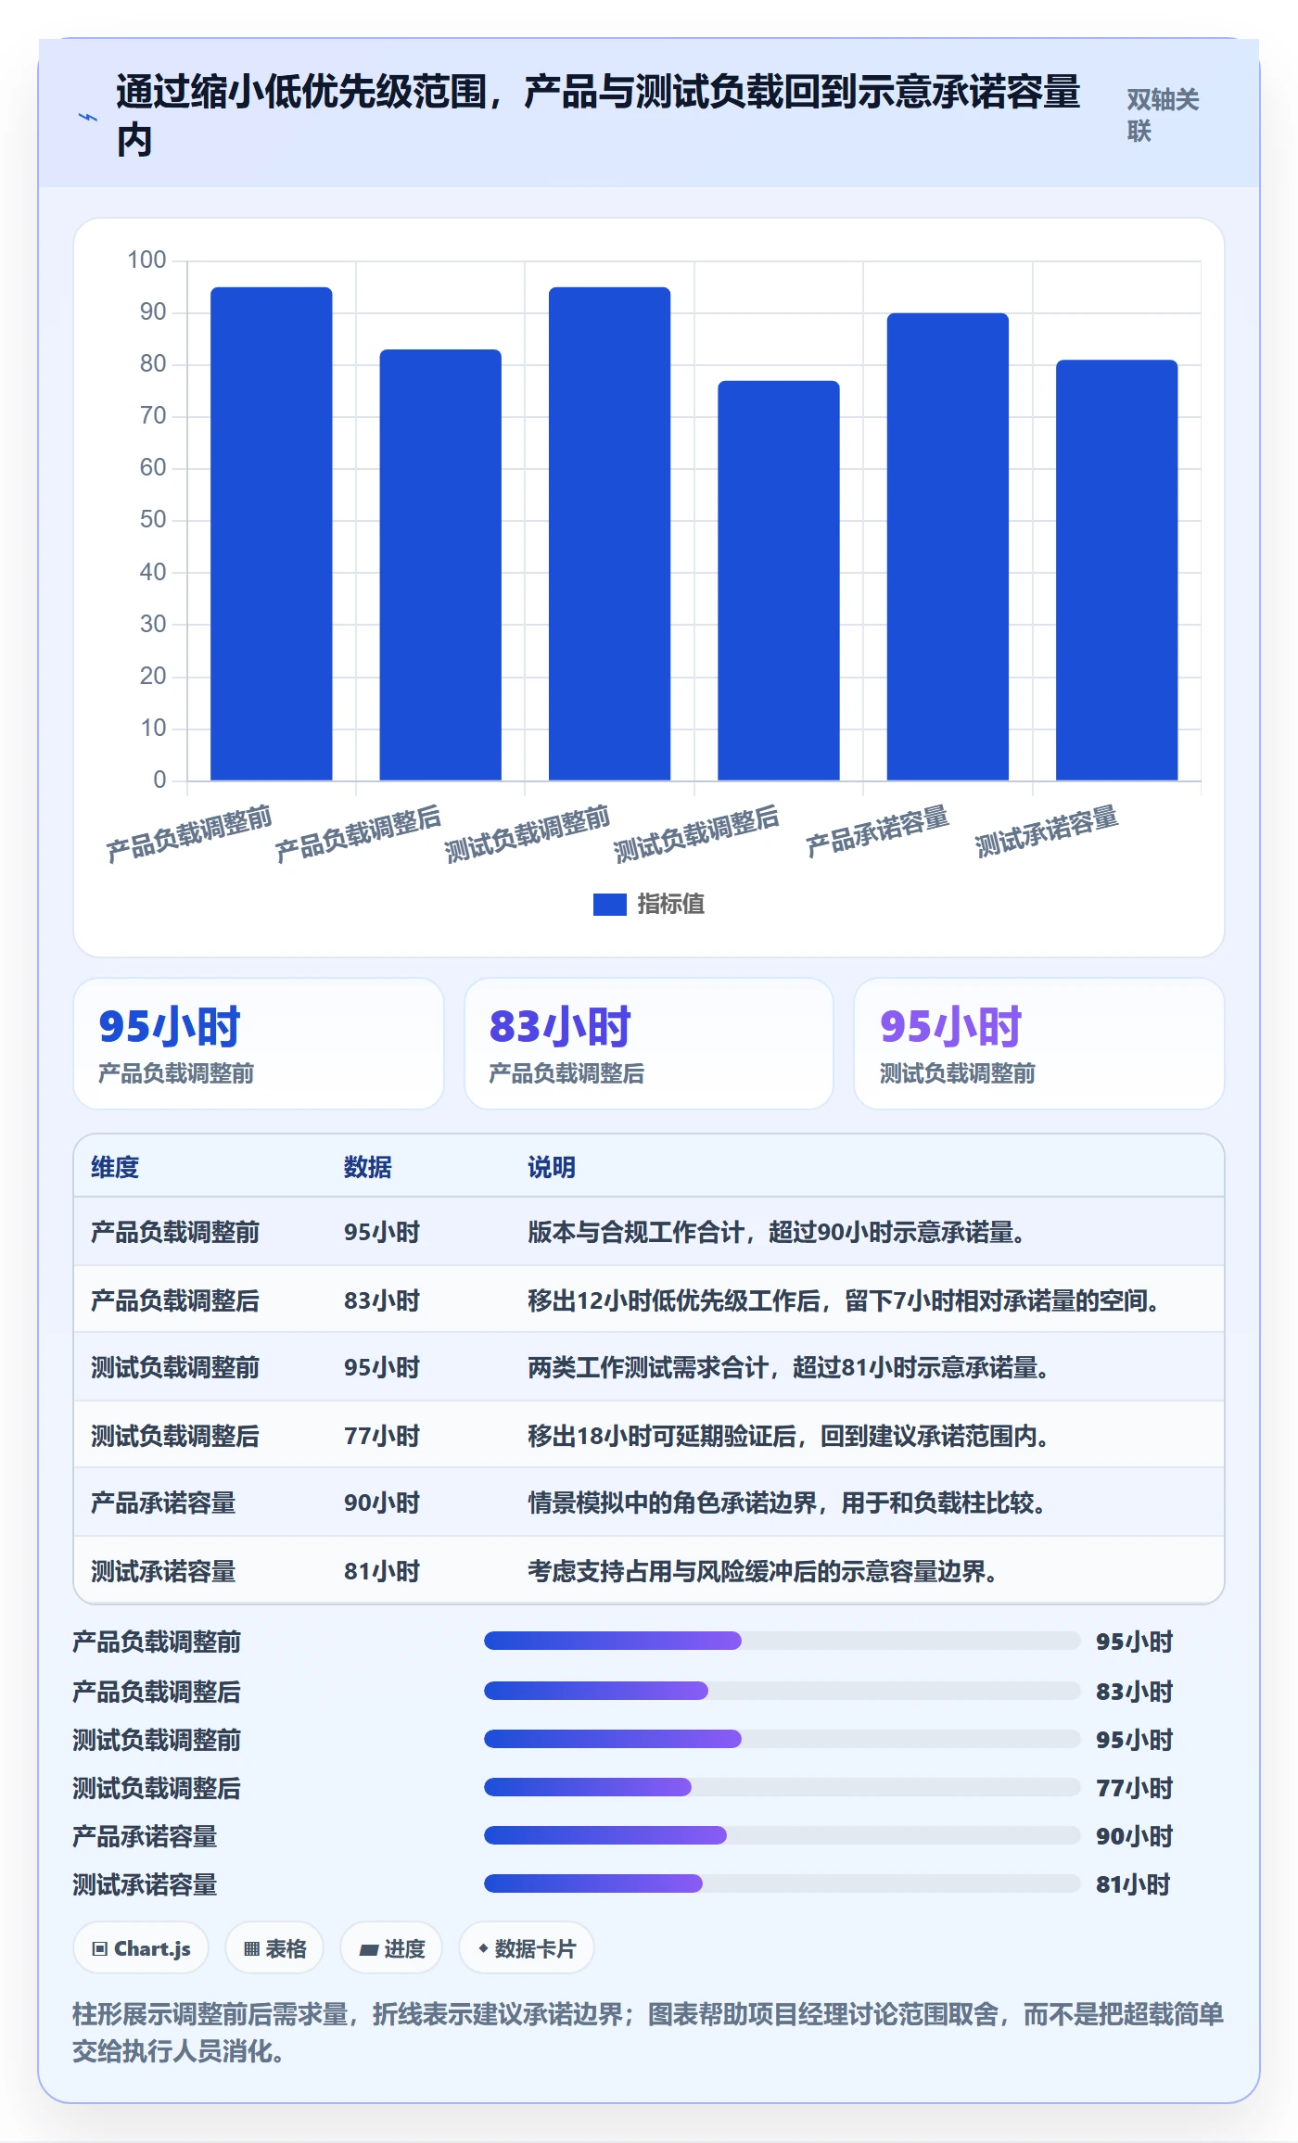Image resolution: width=1298 pixels, height=2143 pixels.
Task: Click the 说明 column header
Action: coord(552,1167)
